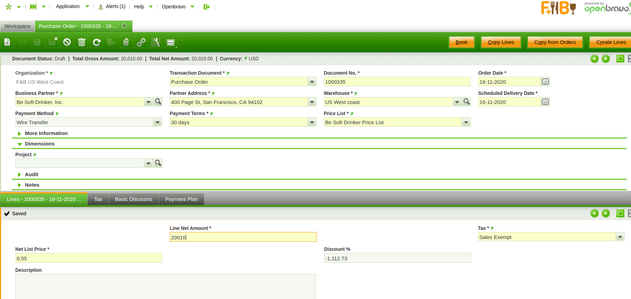Click the undo changes circle-slash icon

point(67,42)
